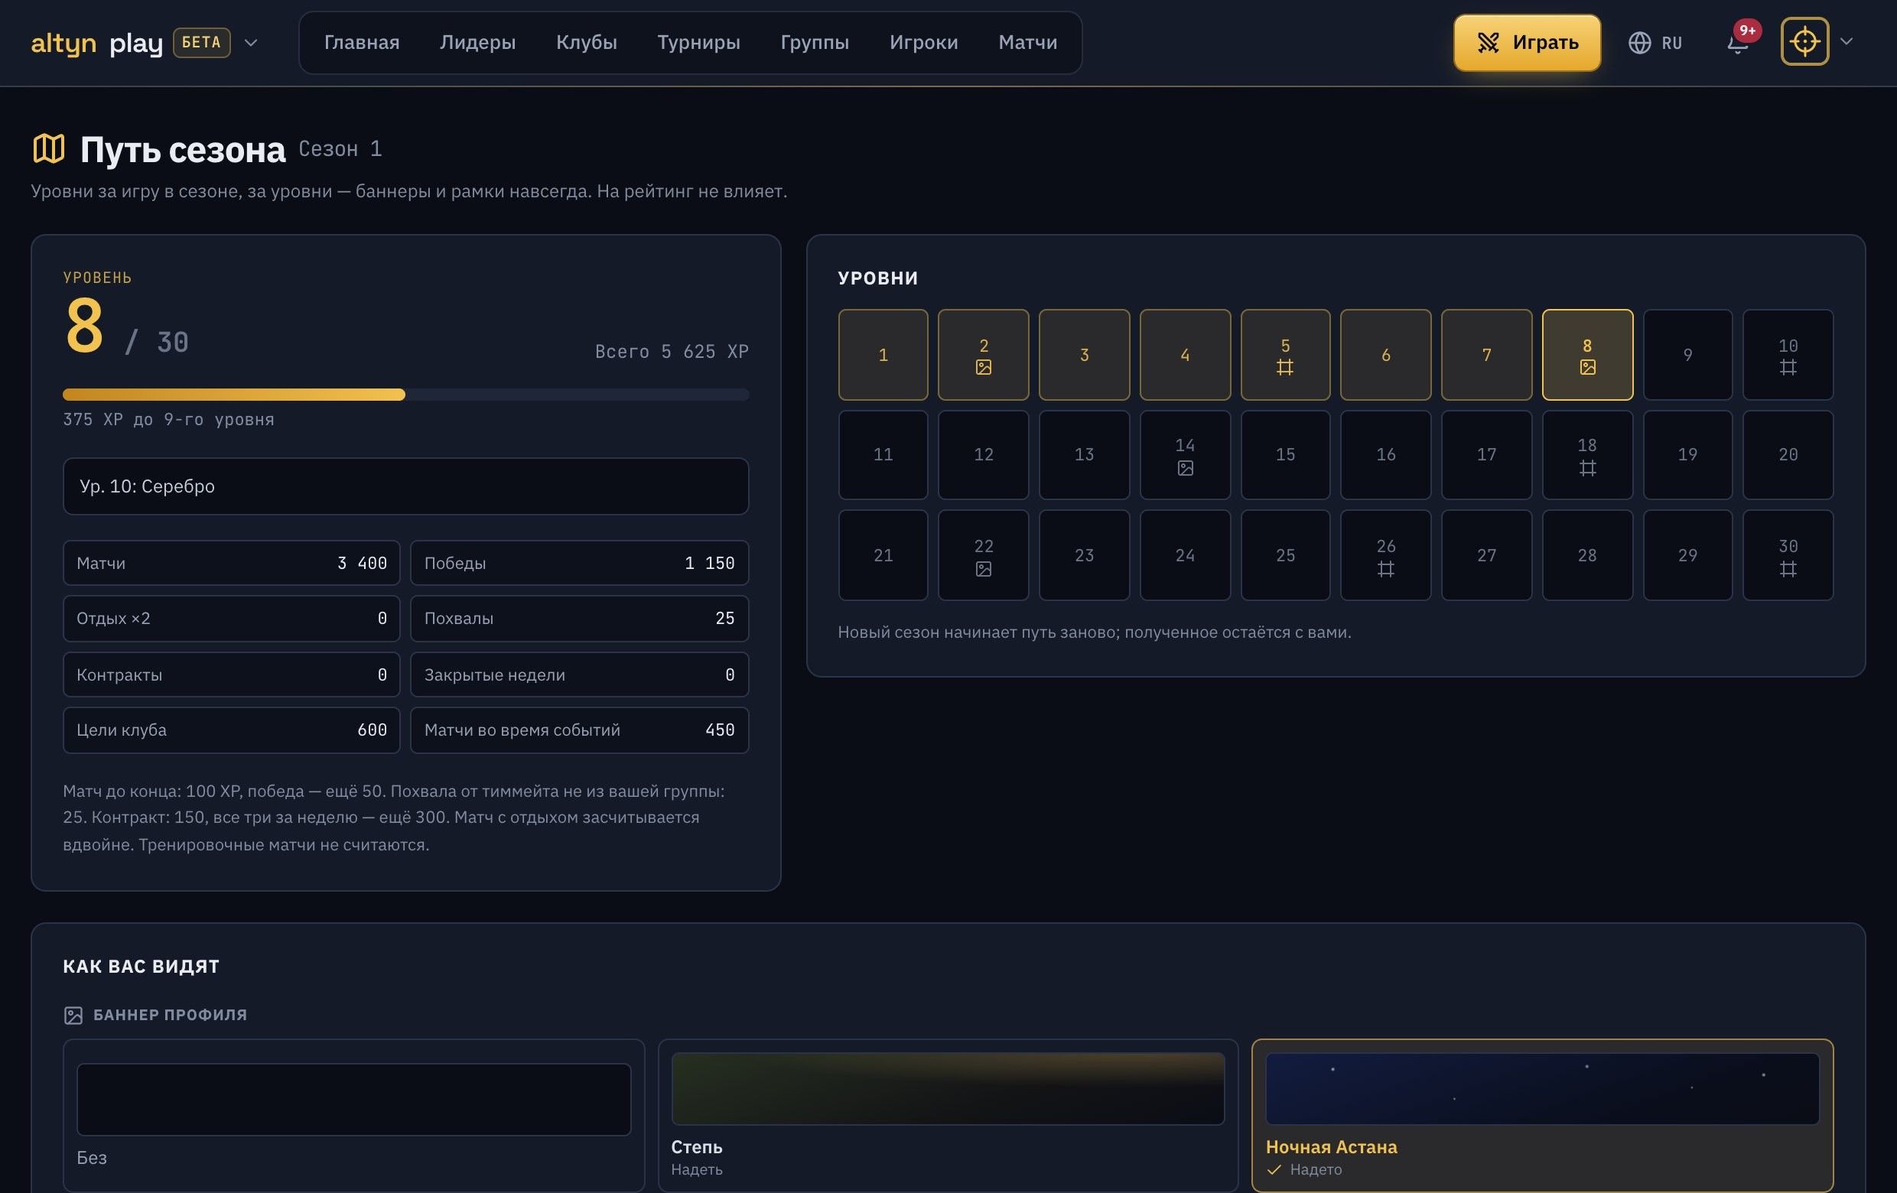The height and width of the screenshot is (1193, 1897).
Task: Select the Степь banner card
Action: pos(948,1115)
